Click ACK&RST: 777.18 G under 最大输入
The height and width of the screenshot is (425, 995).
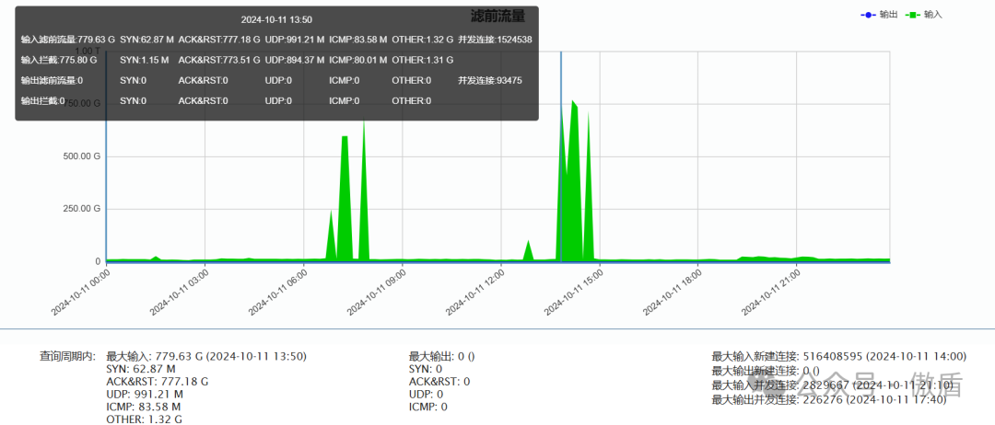pyautogui.click(x=157, y=381)
